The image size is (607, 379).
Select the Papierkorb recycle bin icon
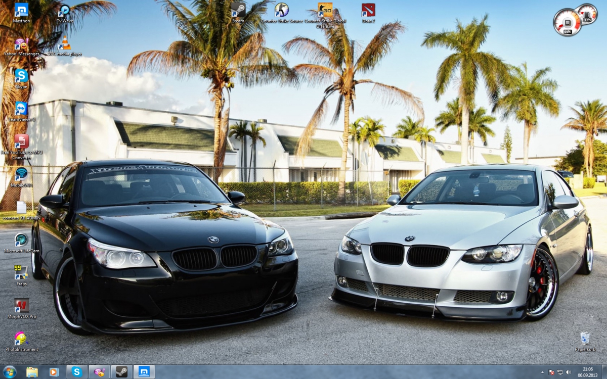point(585,342)
